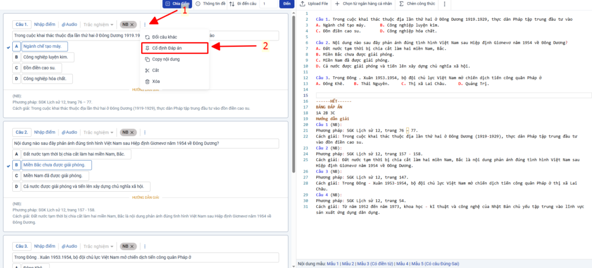The image size is (592, 268).
Task: Mark answer B correct in Câu 1
Action: (x=16, y=57)
